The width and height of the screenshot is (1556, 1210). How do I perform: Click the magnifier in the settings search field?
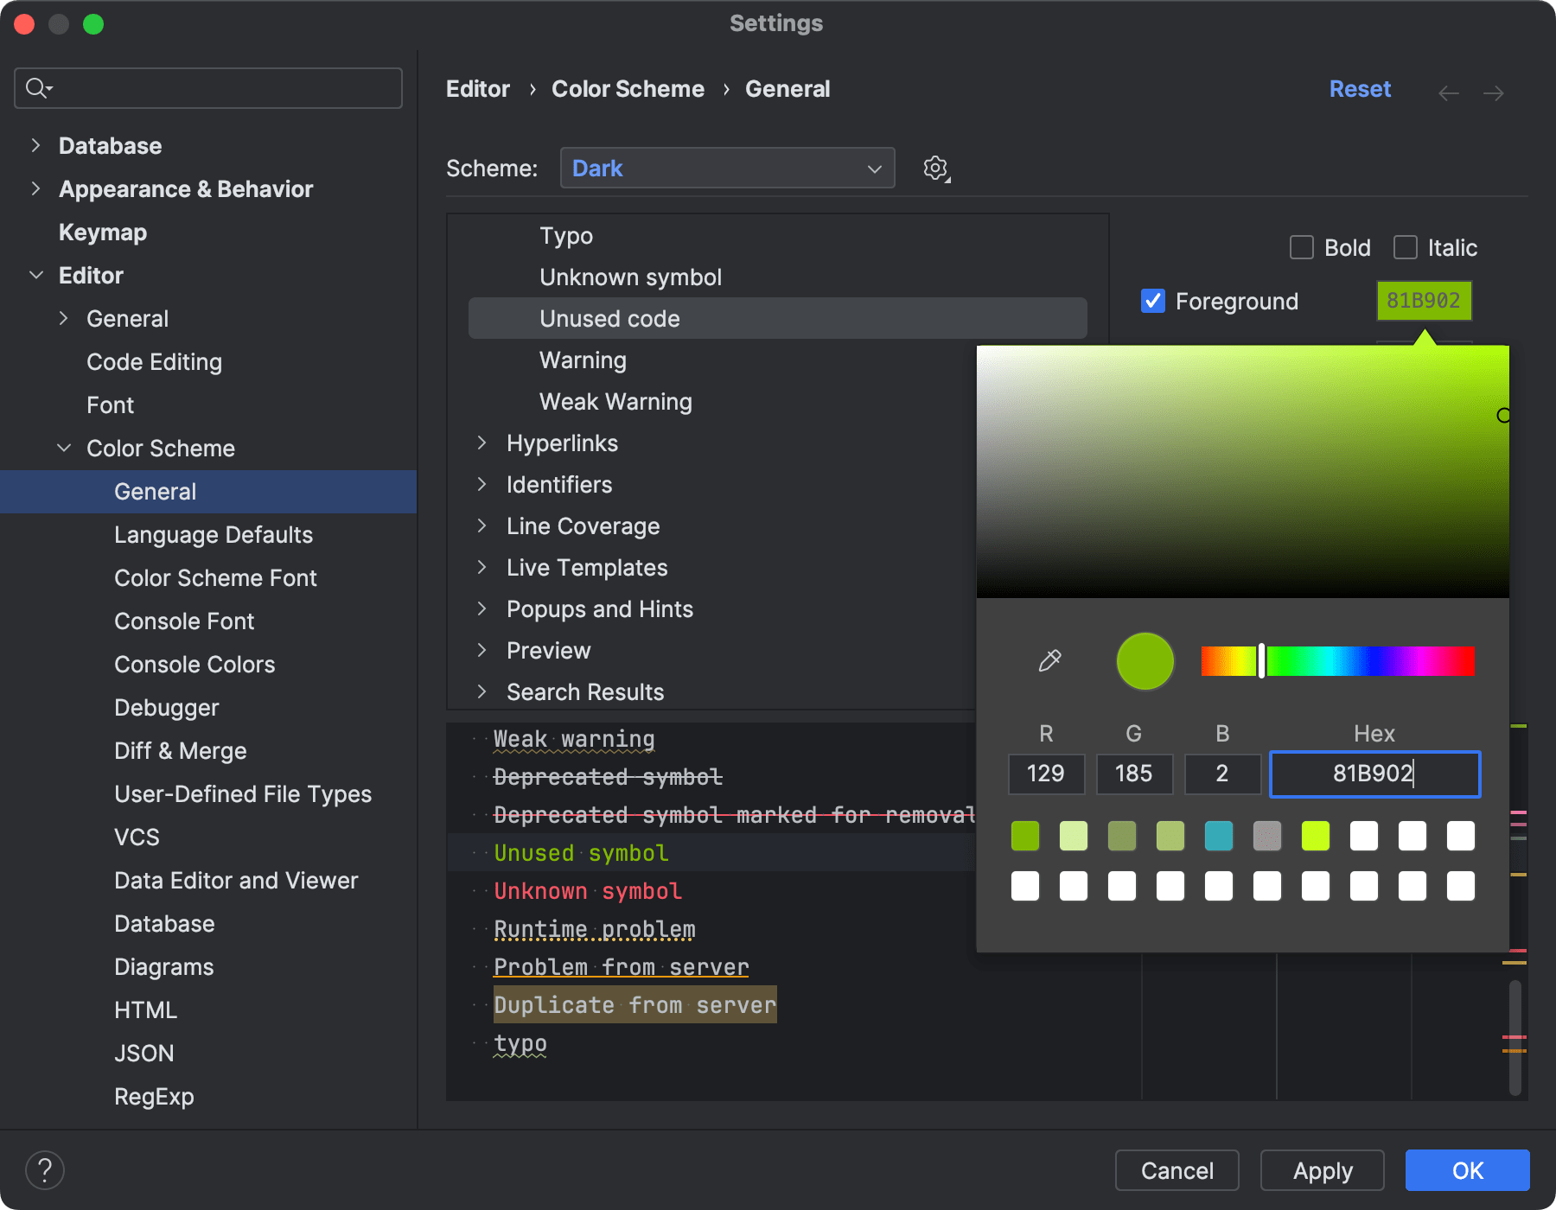tap(35, 87)
